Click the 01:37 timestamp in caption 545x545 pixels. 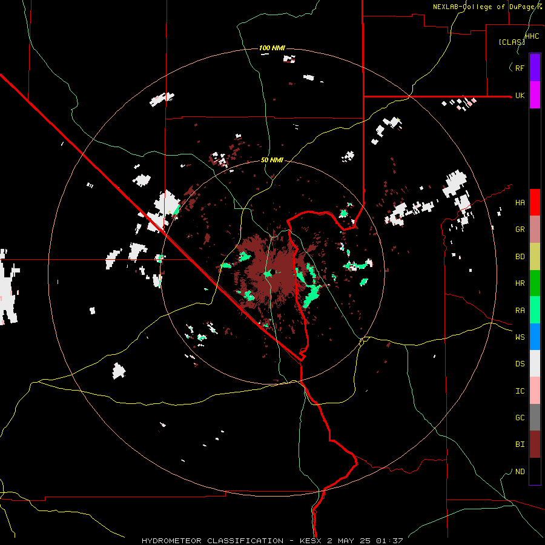click(389, 541)
